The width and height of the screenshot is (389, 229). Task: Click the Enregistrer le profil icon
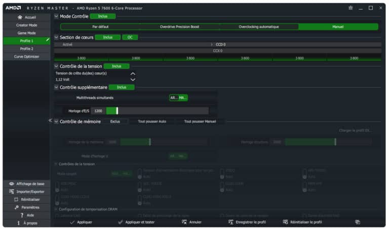[x=231, y=222]
